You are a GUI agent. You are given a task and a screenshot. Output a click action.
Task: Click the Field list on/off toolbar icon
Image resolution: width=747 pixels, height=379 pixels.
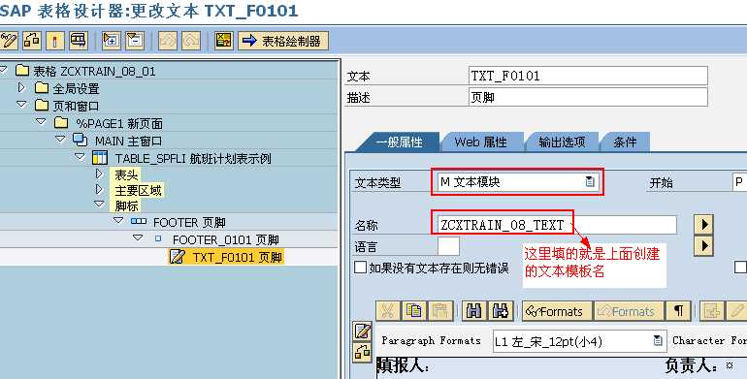[x=224, y=41]
